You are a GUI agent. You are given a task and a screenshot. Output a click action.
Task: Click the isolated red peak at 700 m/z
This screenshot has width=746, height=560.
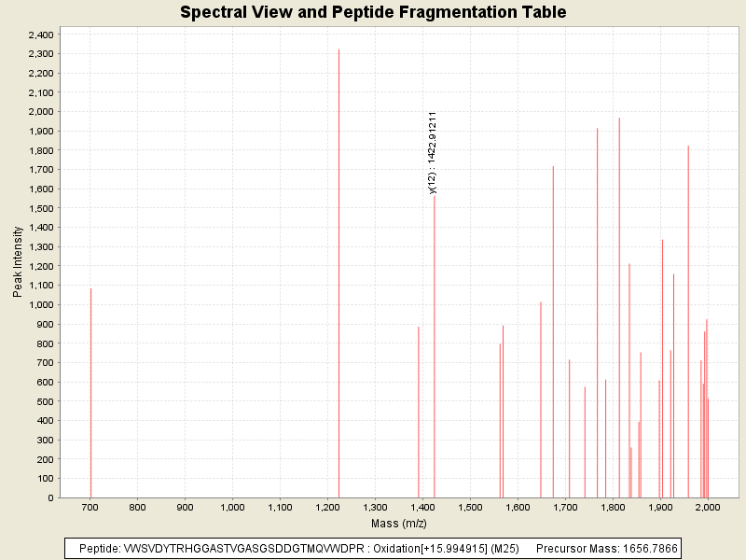tap(90, 392)
